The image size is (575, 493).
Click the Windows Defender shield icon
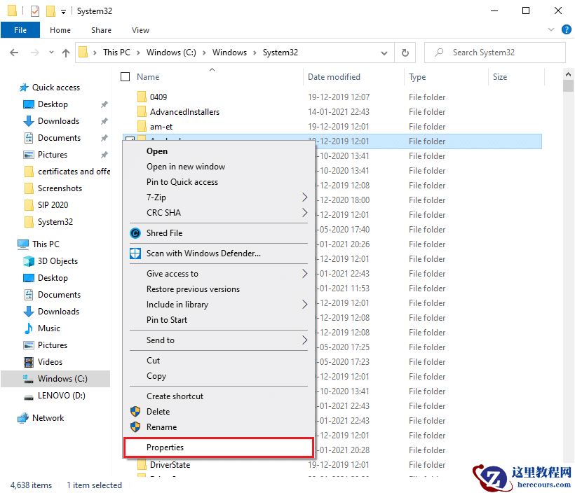click(x=135, y=253)
